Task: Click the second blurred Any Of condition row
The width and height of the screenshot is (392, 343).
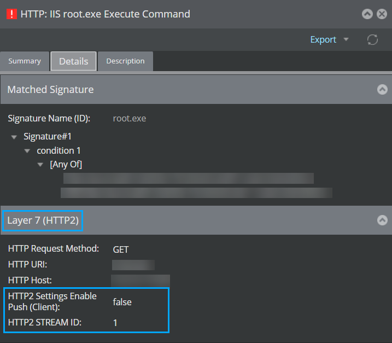Action: pos(196,193)
